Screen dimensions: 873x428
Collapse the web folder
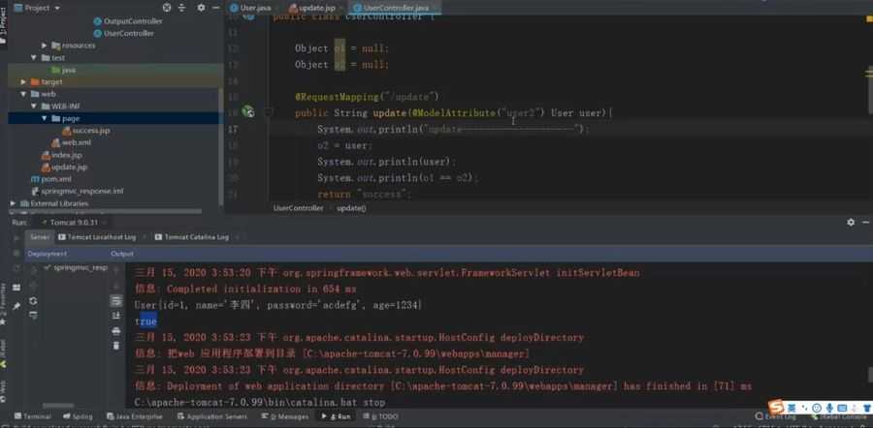[23, 94]
